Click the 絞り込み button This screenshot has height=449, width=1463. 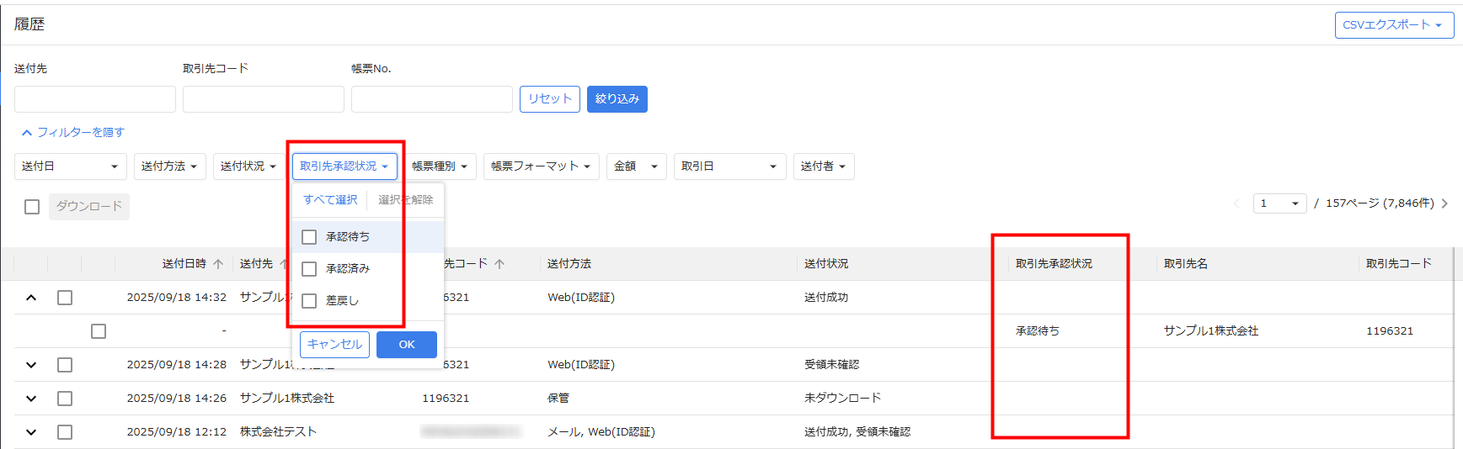coord(617,99)
